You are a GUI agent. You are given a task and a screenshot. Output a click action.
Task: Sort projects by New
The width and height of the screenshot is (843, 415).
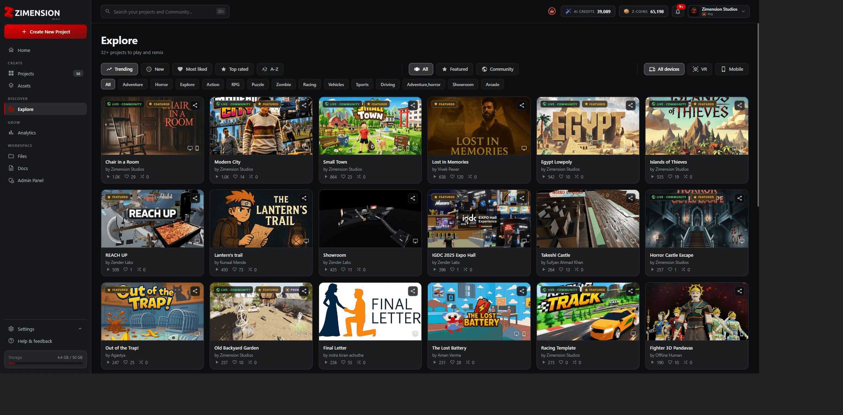pos(155,69)
